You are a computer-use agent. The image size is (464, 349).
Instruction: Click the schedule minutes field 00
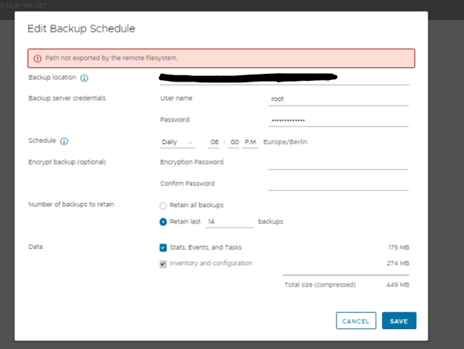pos(234,142)
